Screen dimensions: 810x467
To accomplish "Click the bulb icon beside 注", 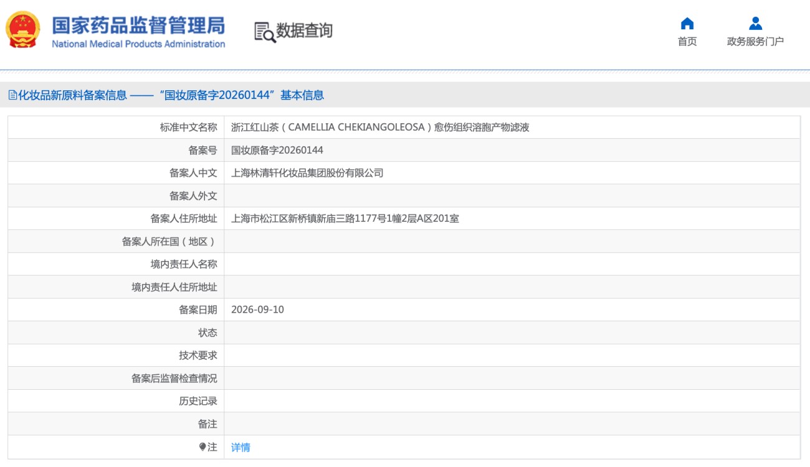I will coord(202,447).
